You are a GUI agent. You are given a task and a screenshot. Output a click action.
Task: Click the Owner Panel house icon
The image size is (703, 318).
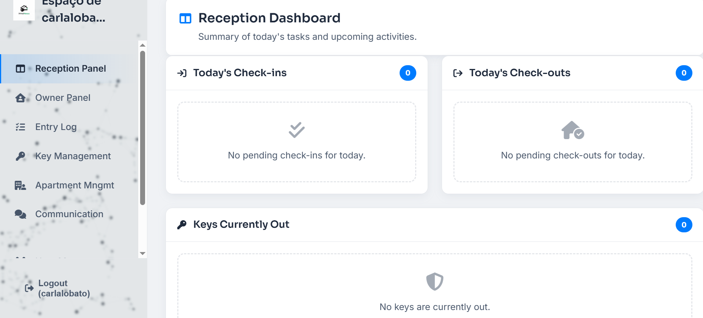coord(20,98)
